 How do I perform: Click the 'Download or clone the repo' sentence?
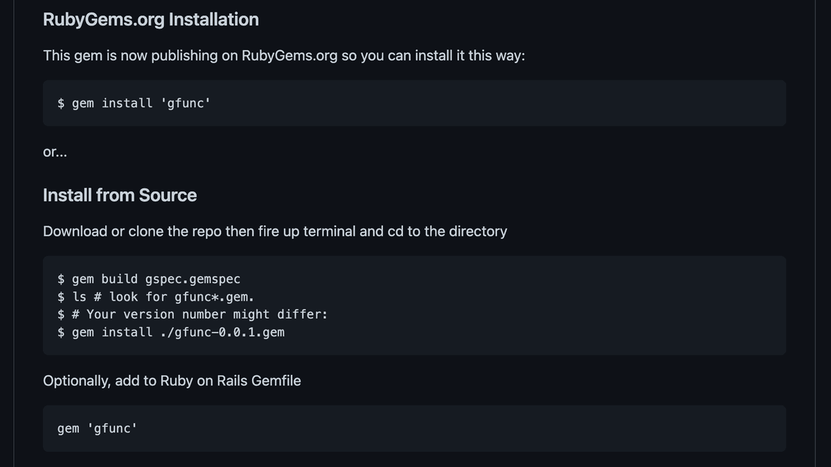pos(275,231)
